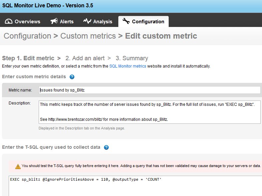Click the Overviews gauge icon
The image size is (262, 196).
tap(8, 21)
